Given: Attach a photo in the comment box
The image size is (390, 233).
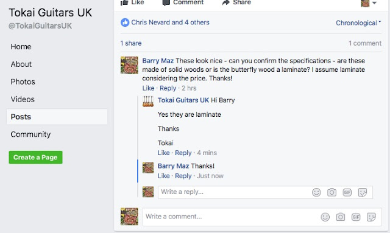Looking at the screenshot, I should tap(341, 217).
